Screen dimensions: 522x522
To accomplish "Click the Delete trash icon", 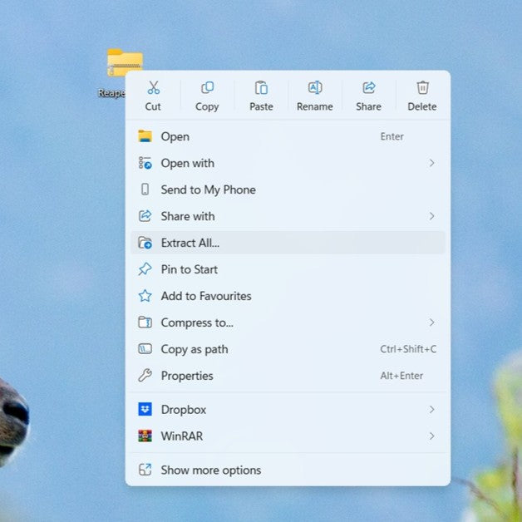I will (x=422, y=87).
